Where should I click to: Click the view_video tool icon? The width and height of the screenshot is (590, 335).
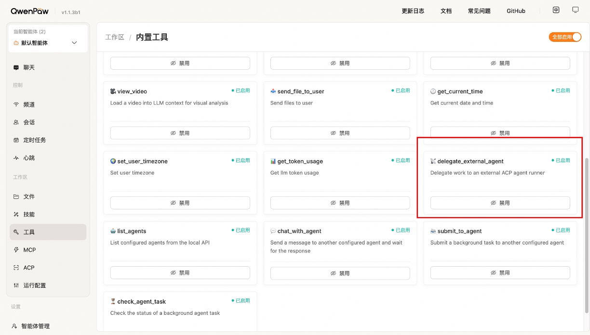tap(113, 91)
